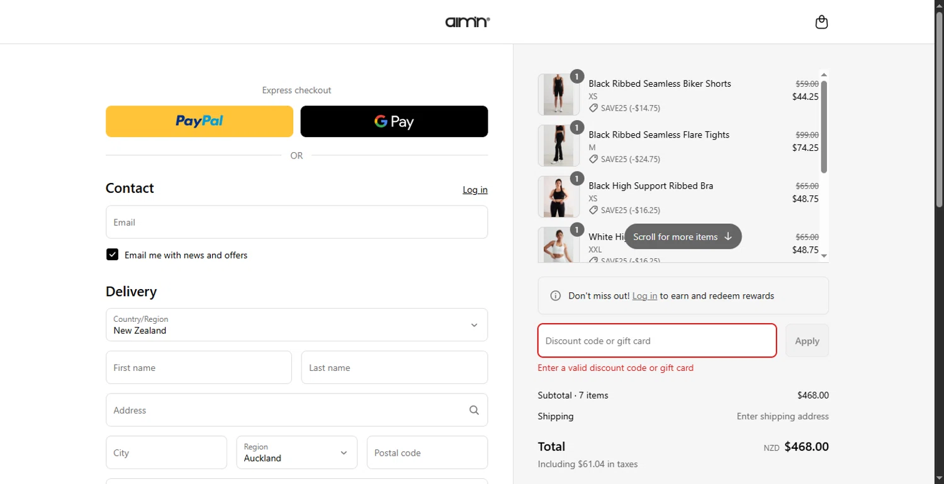
Task: Focus the Address input field
Action: [x=296, y=410]
